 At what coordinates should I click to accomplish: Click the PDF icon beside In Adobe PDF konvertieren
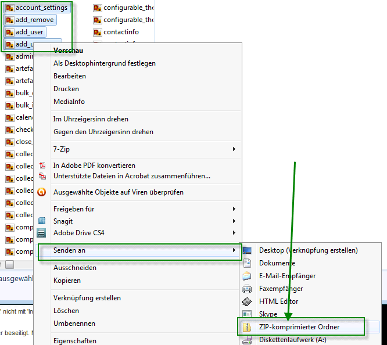(42, 166)
